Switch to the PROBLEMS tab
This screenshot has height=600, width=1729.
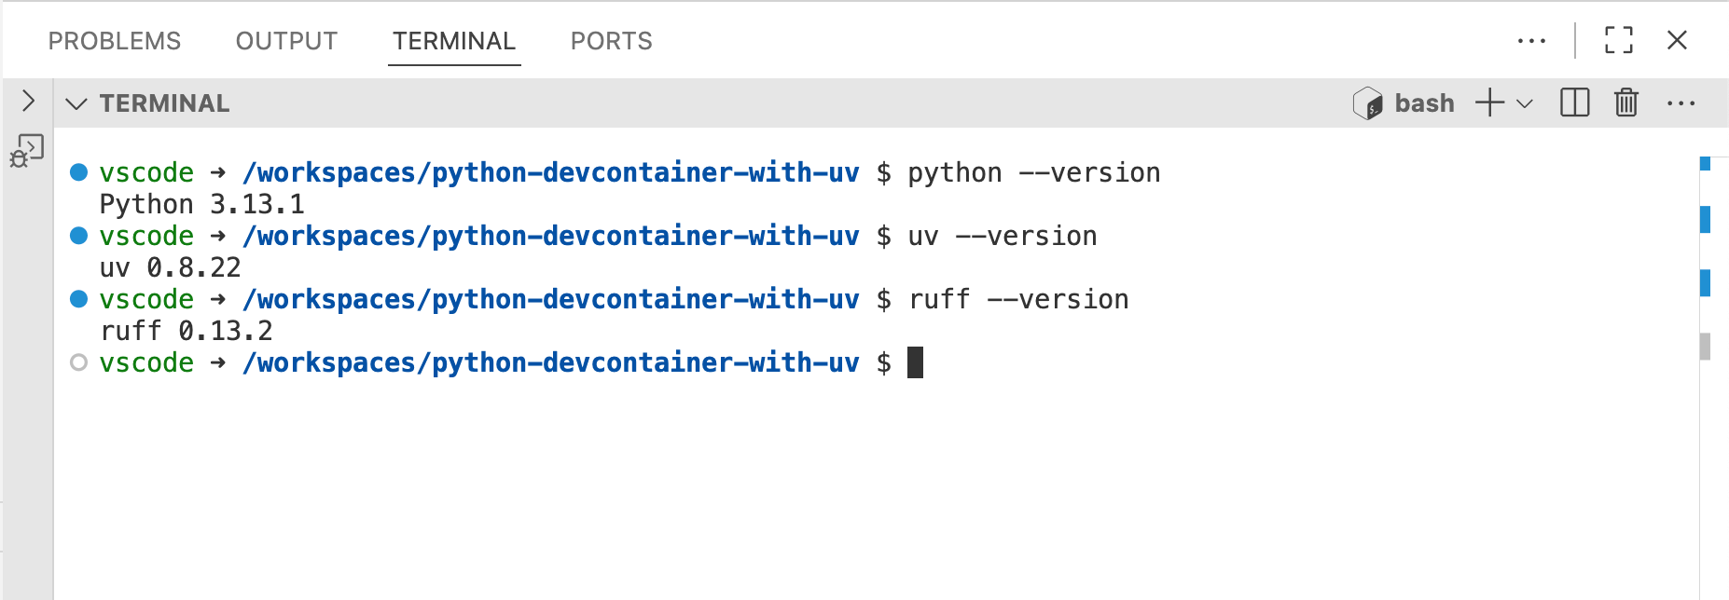coord(115,41)
